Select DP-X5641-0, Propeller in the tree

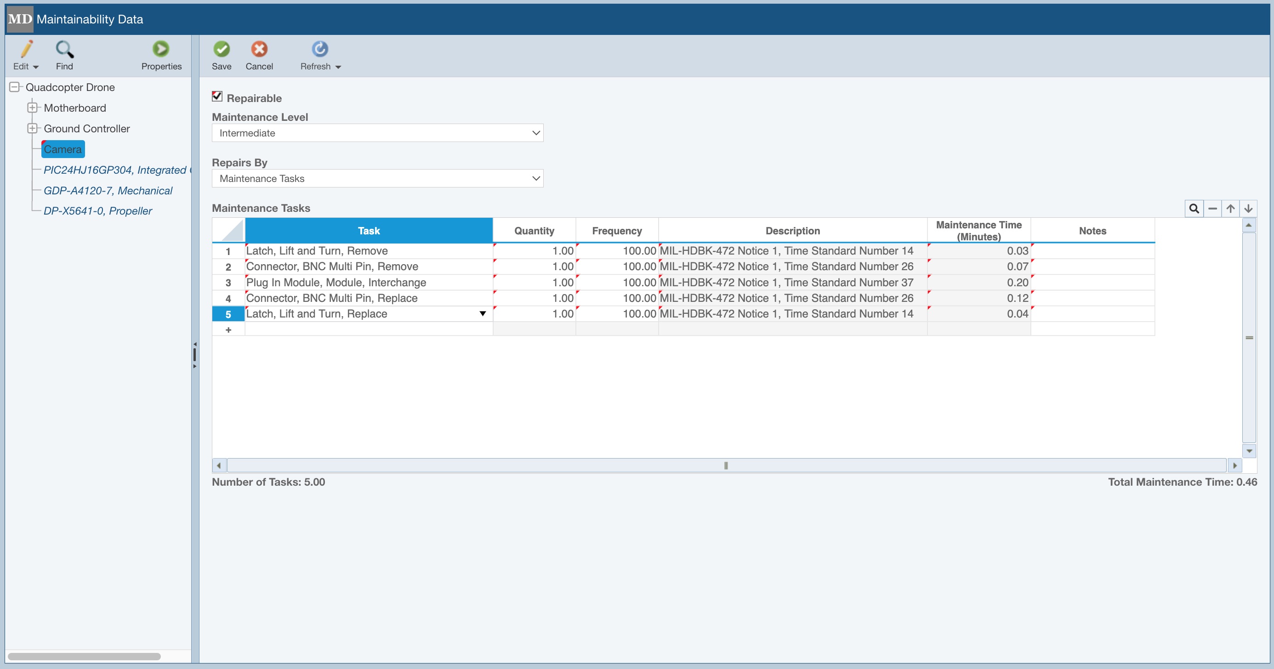[x=97, y=210]
